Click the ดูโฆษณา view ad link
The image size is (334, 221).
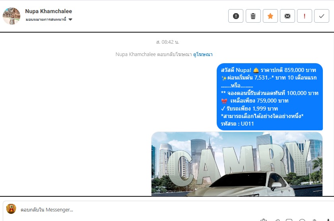tap(203, 54)
